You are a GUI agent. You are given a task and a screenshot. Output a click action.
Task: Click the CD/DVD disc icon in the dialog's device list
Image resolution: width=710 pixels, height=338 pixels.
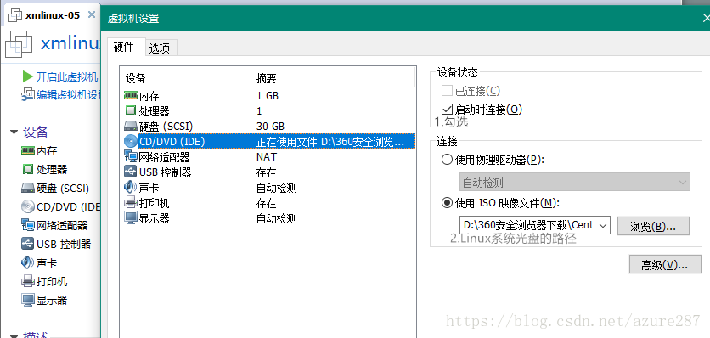(131, 141)
